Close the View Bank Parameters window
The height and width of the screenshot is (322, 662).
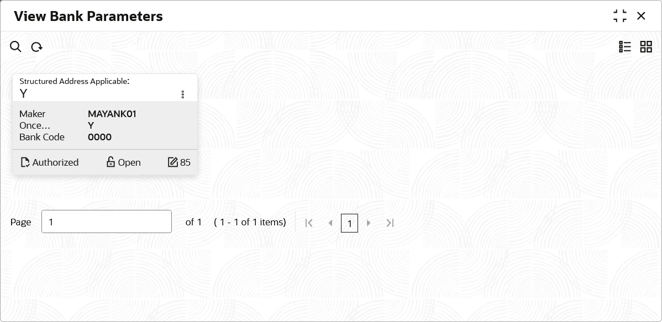[x=641, y=16]
